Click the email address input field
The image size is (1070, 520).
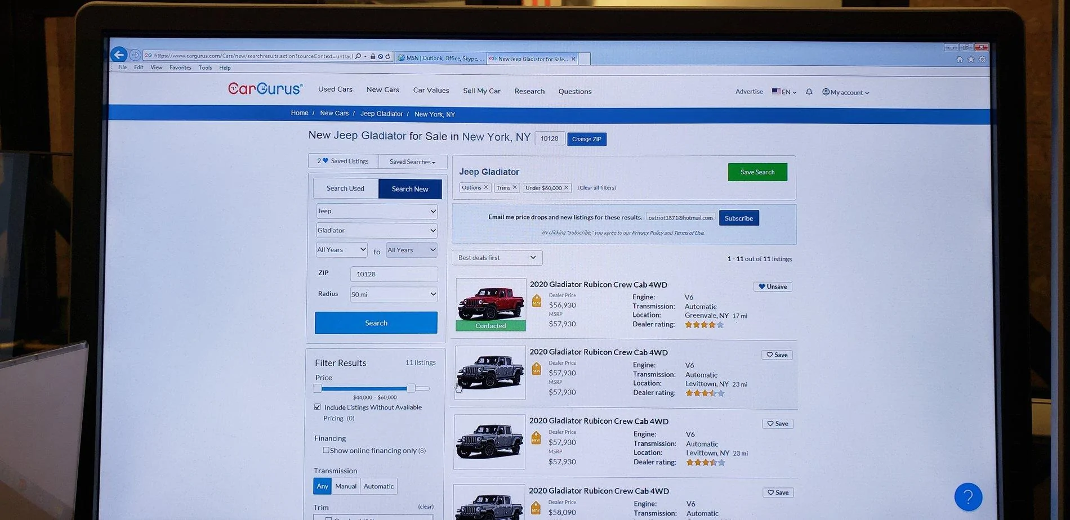680,217
